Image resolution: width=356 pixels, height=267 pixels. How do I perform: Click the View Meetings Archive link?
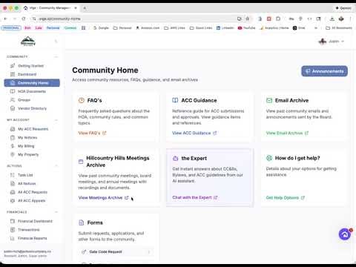click(104, 198)
